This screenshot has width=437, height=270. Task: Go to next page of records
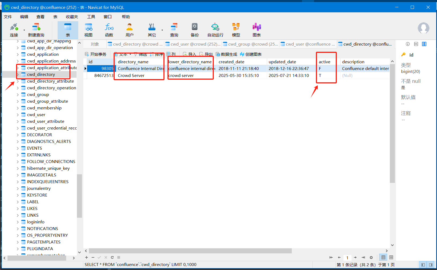(355, 257)
